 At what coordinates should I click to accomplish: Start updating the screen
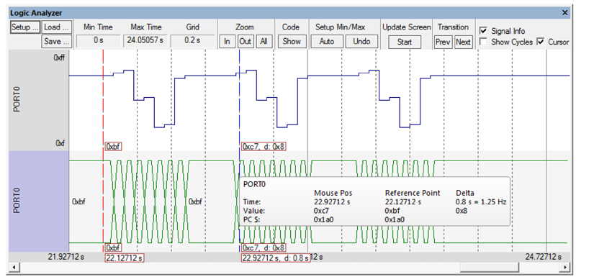click(x=405, y=42)
